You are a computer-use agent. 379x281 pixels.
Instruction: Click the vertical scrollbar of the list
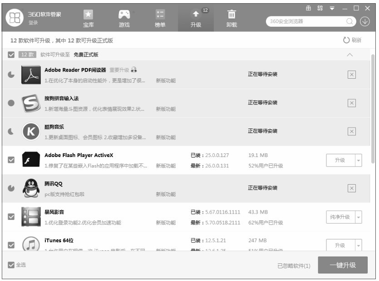373,109
